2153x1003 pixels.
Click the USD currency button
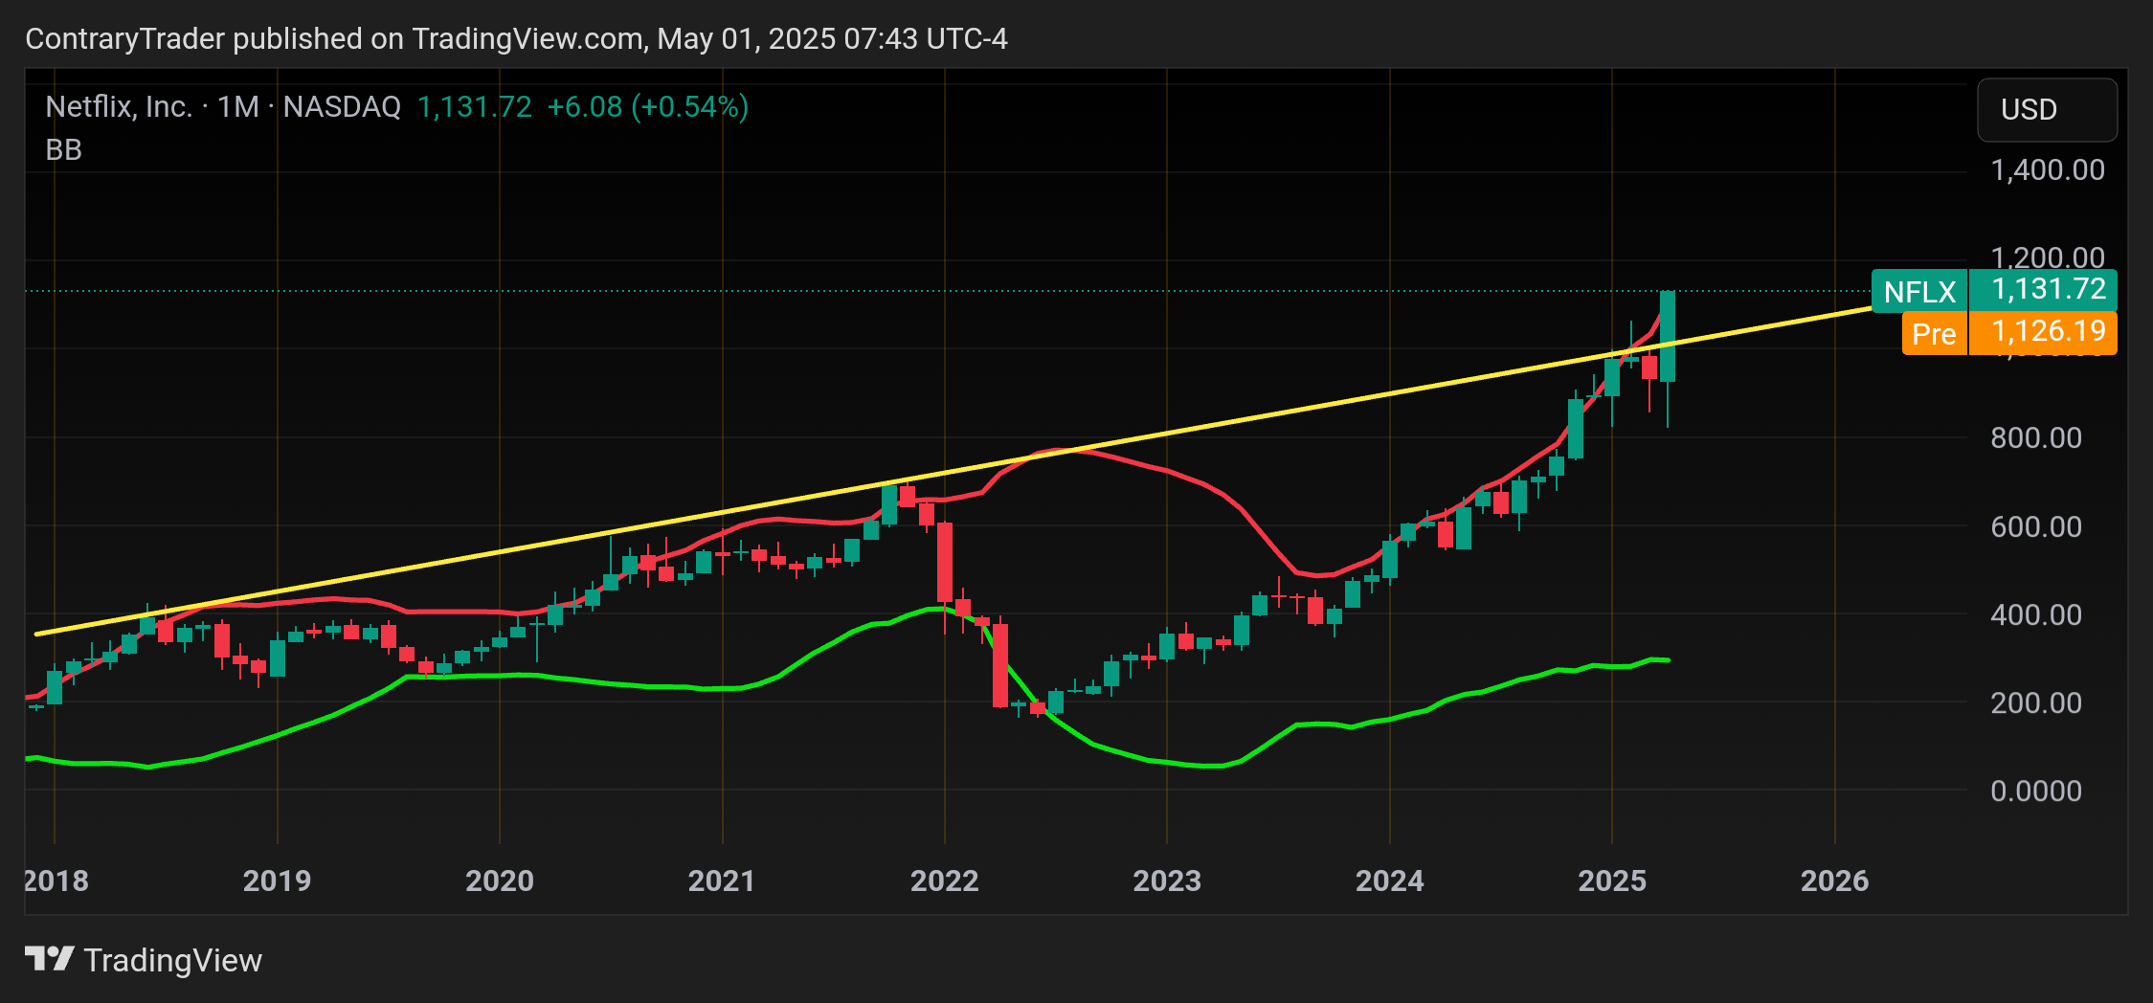pyautogui.click(x=2047, y=109)
